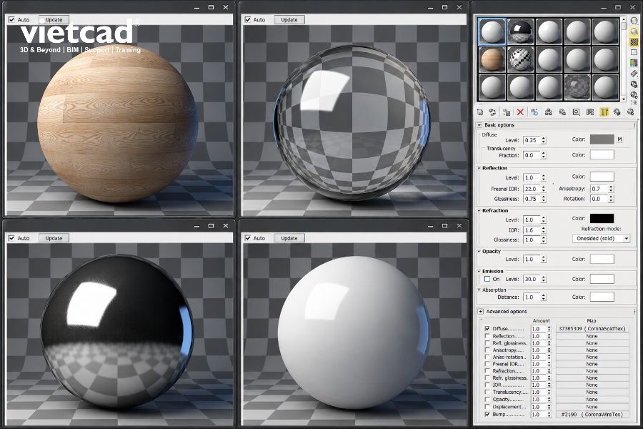
Task: Click Update in the white sphere preview
Action: tap(289, 238)
